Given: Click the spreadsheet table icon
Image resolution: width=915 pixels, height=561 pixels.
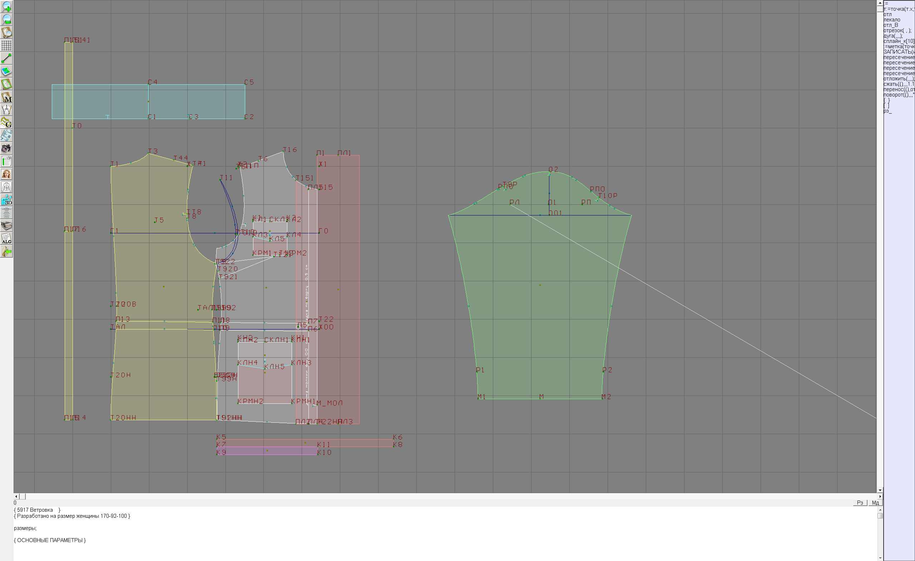Looking at the screenshot, I should click(6, 162).
